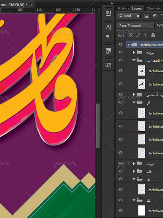163x218 pixels.
Task: Open the Swatches grid panel icon
Action: 108,65
